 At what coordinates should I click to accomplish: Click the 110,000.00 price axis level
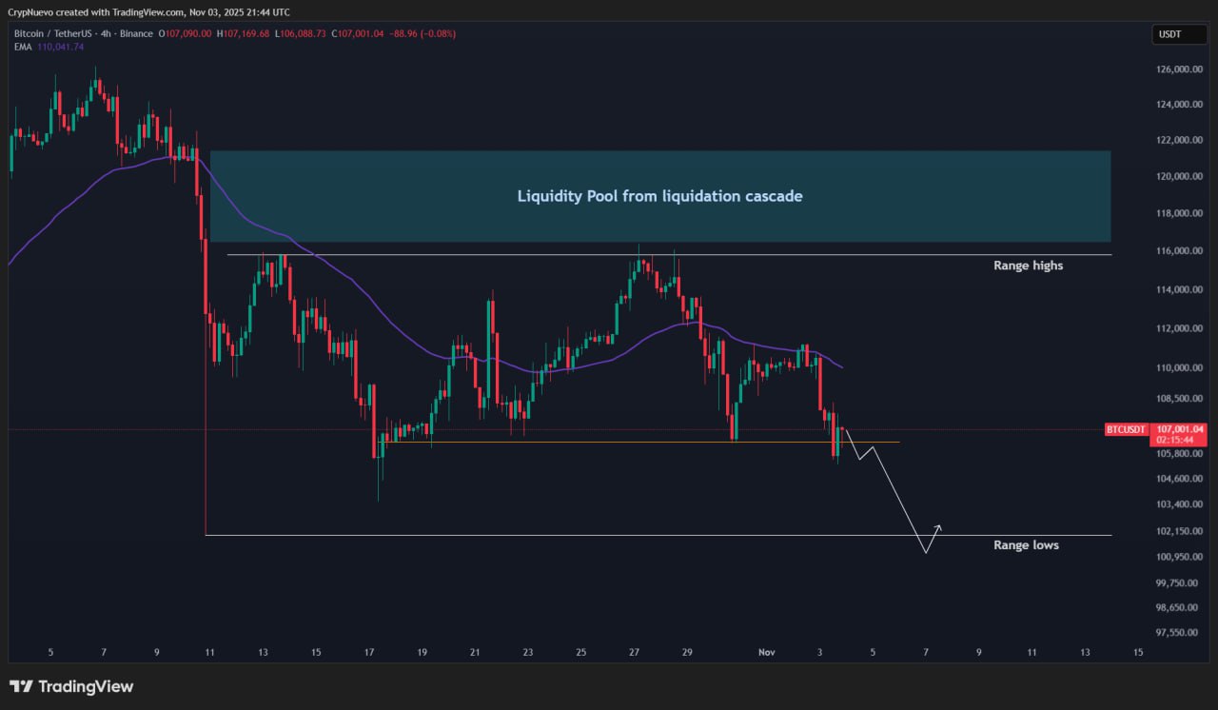pyautogui.click(x=1179, y=368)
